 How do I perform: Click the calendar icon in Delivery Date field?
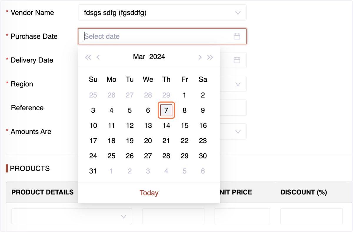point(237,60)
